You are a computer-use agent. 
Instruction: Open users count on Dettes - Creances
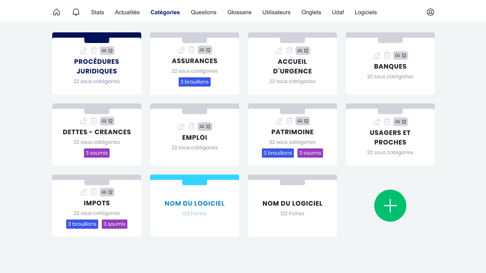107,121
